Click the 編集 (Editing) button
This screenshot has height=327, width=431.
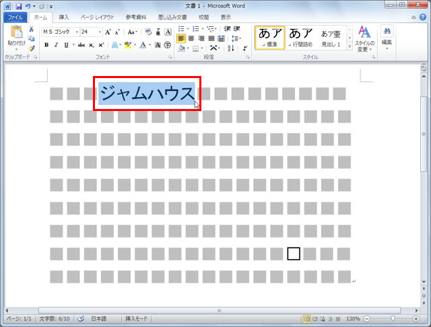tap(387, 38)
